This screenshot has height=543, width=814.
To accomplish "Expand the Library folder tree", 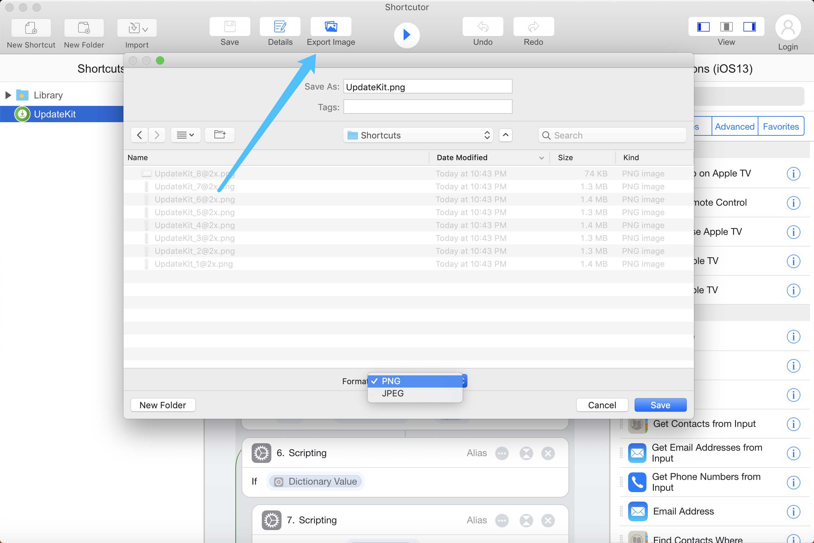I will (x=8, y=95).
